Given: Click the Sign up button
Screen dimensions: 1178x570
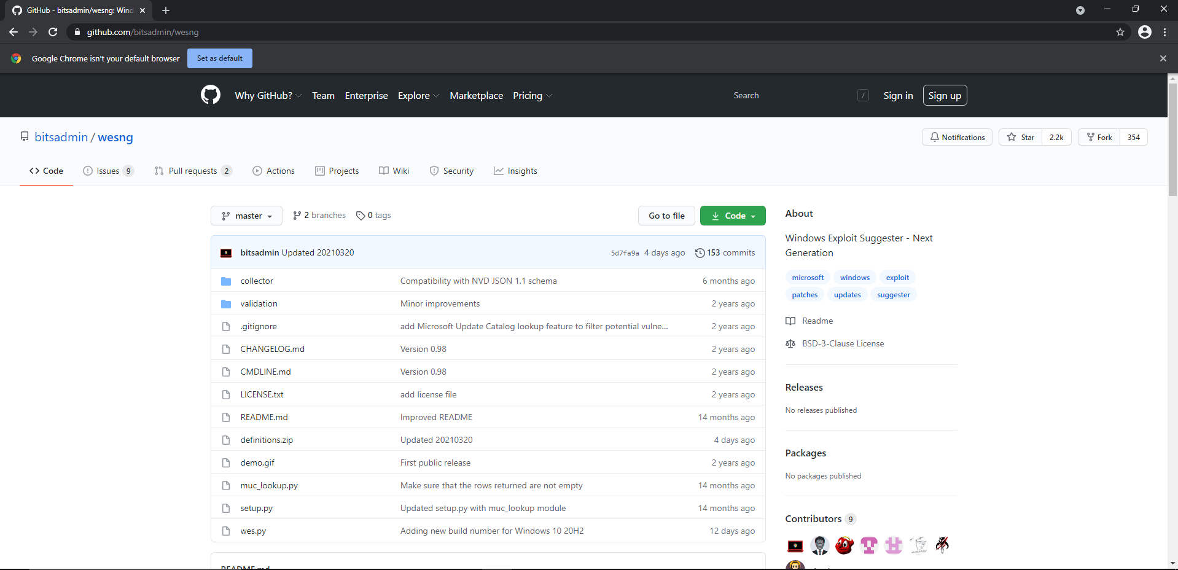Looking at the screenshot, I should tap(945, 95).
